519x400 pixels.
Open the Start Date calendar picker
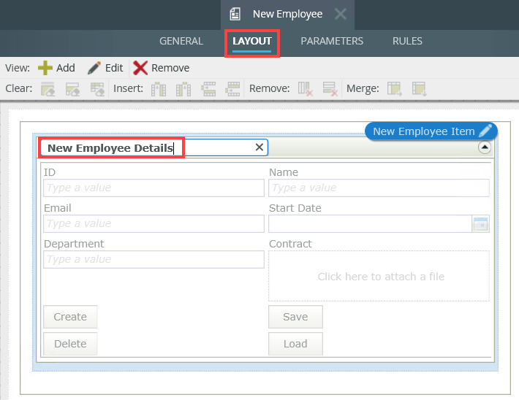480,224
